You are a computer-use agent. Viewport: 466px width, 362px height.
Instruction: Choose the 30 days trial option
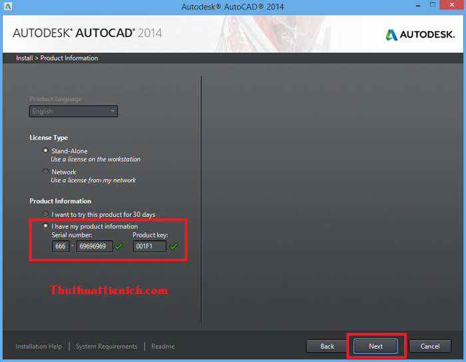tap(45, 214)
